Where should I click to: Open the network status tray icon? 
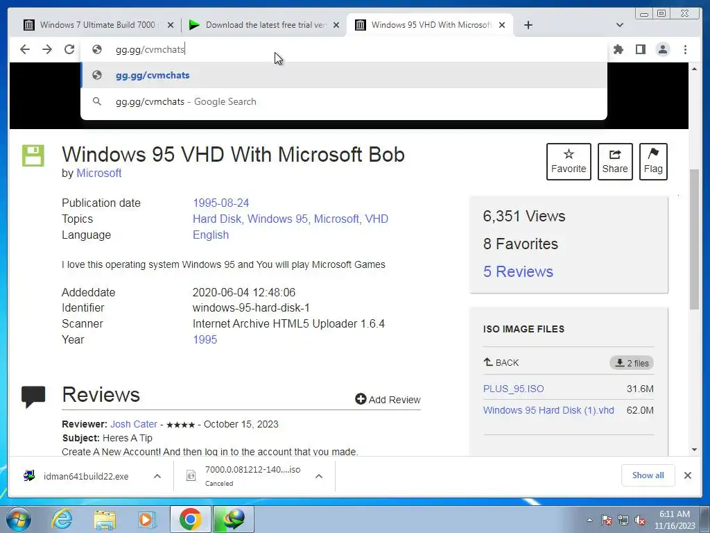623,520
